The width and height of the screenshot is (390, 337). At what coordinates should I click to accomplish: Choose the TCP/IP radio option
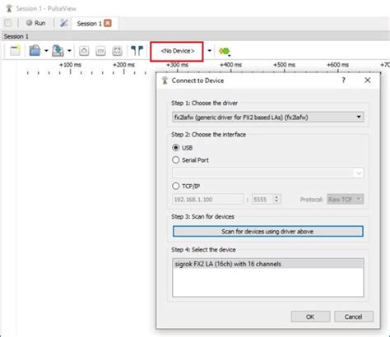click(176, 186)
